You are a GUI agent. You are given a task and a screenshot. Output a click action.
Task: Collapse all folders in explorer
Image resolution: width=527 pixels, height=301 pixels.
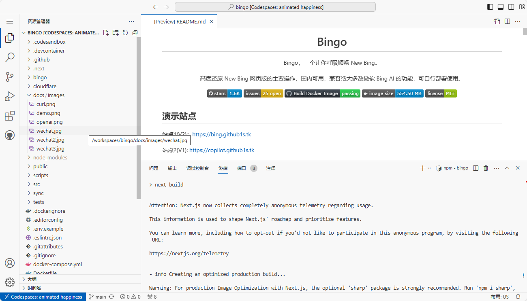(135, 33)
